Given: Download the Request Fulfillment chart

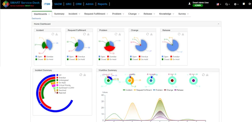Looking at the screenshot, I should coord(88,34).
